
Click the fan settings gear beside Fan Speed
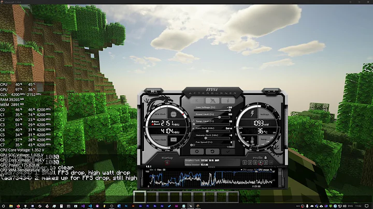click(x=191, y=145)
